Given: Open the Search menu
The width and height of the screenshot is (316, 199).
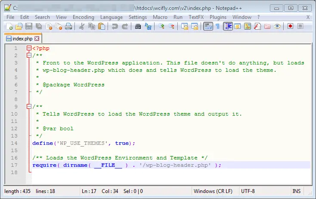Looking at the screenshot, I should tap(42, 17).
